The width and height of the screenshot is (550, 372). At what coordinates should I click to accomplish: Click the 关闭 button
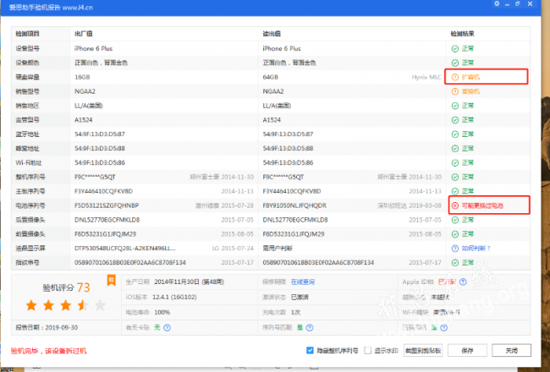click(511, 350)
